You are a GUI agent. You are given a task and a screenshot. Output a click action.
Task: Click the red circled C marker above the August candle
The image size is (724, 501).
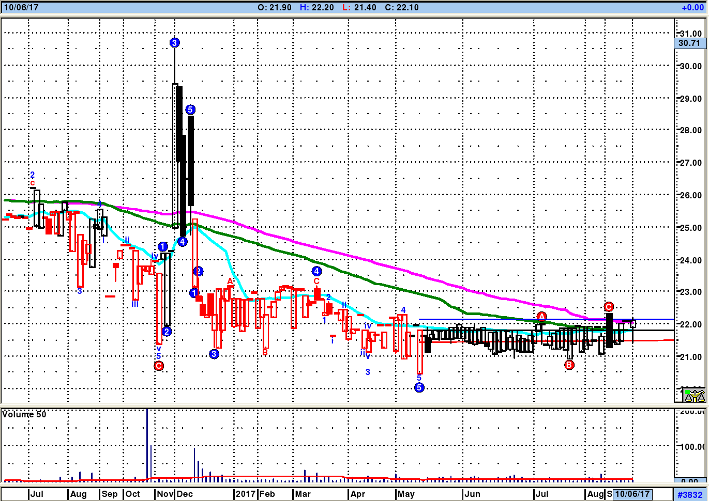point(609,307)
